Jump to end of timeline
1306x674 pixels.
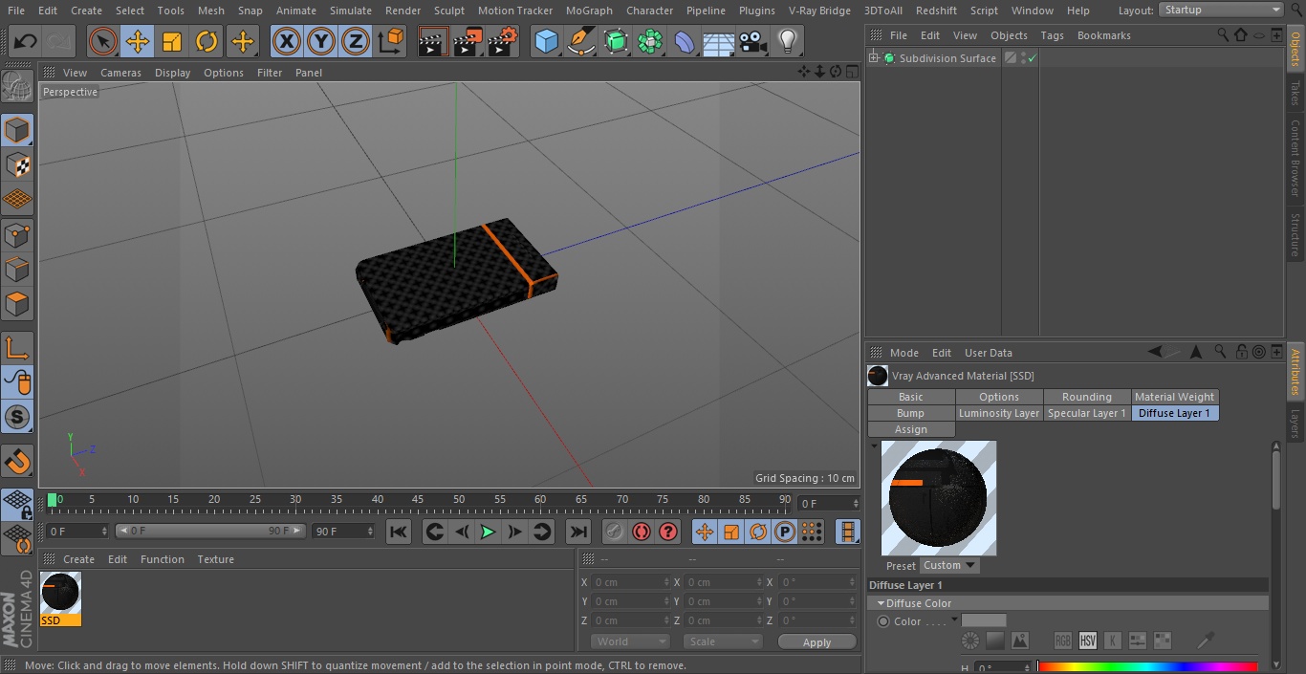point(577,532)
